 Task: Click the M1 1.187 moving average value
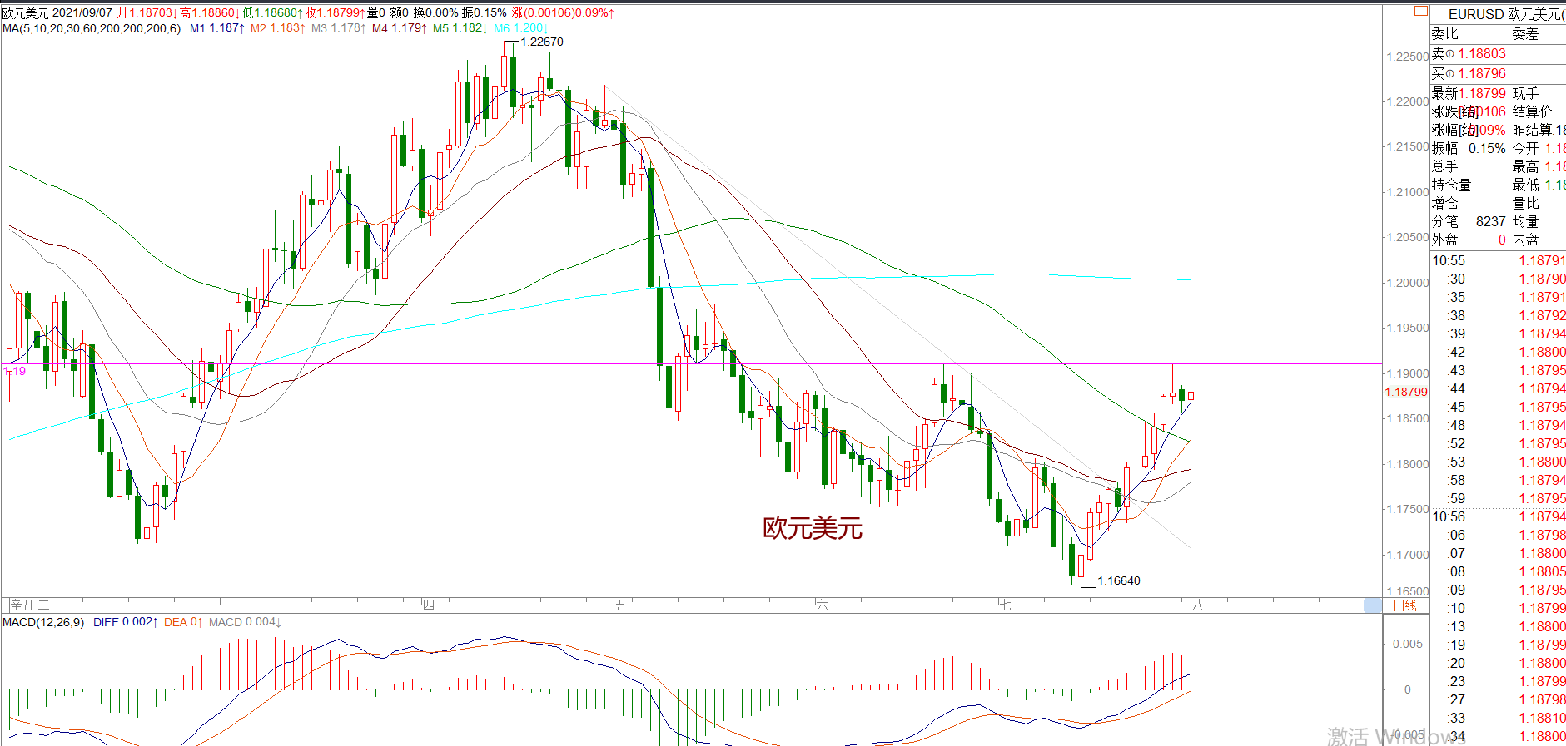coord(217,28)
